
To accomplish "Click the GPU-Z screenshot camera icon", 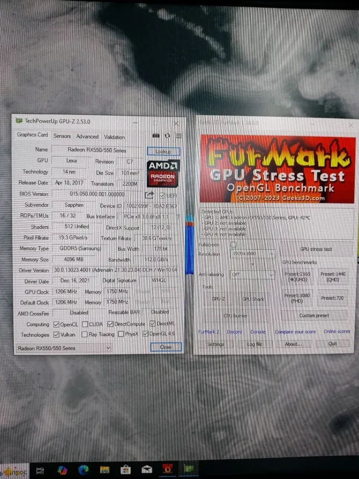I will pyautogui.click(x=156, y=136).
